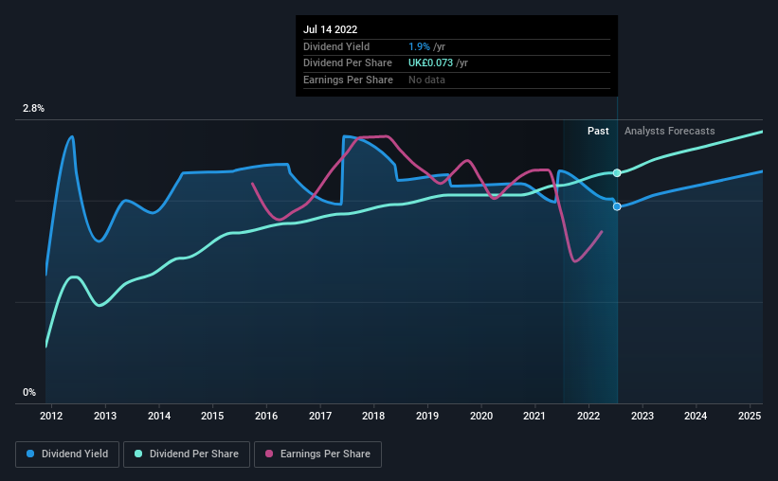Click the 2025 x-axis year label
The height and width of the screenshot is (481, 778).
coord(750,416)
